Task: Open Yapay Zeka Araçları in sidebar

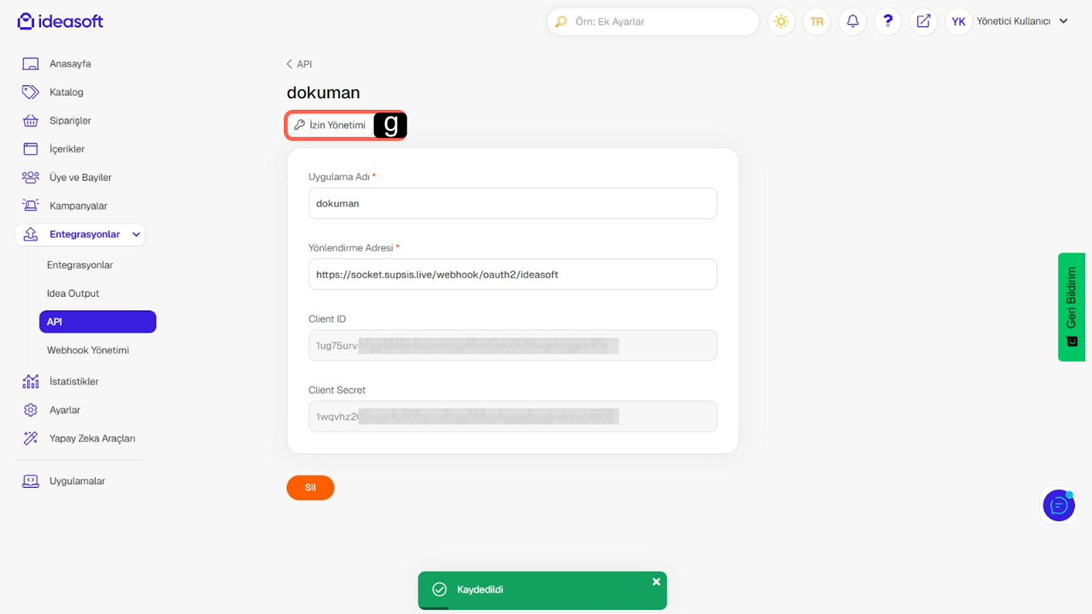Action: tap(92, 439)
